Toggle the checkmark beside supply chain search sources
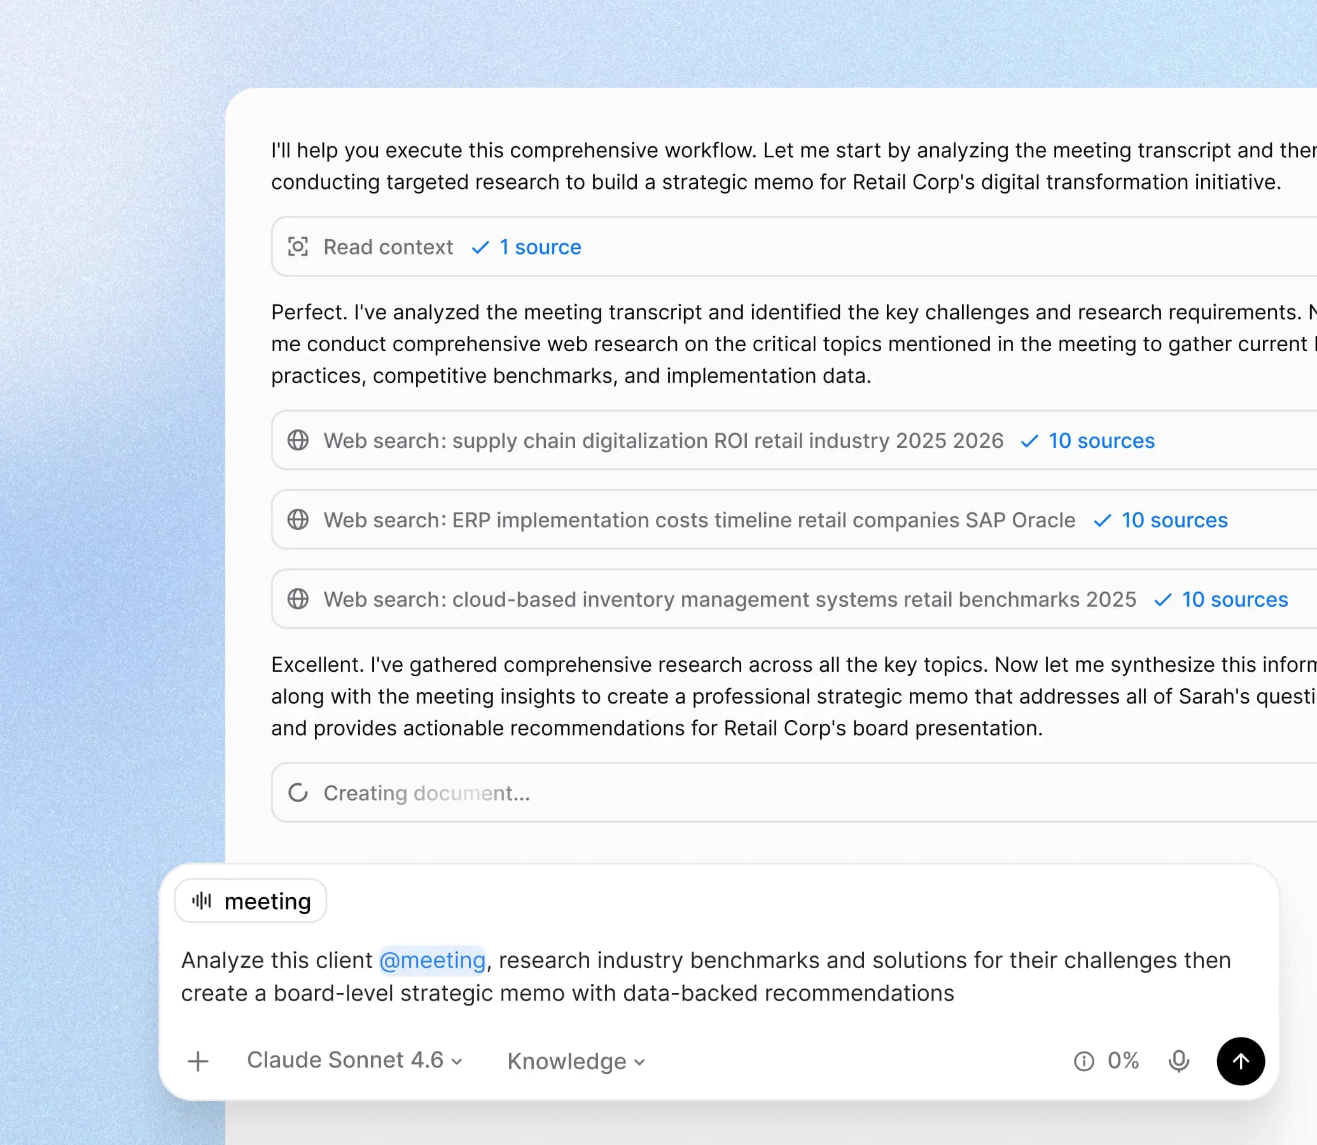This screenshot has width=1317, height=1145. click(1029, 440)
